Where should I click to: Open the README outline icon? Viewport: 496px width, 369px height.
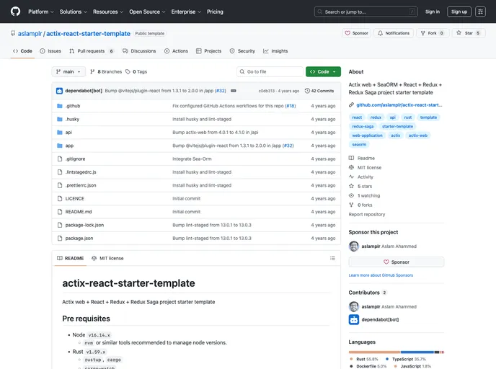tap(332, 258)
